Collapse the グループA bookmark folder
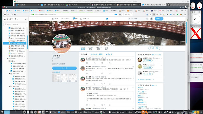This screenshot has width=203, height=114. [10, 74]
